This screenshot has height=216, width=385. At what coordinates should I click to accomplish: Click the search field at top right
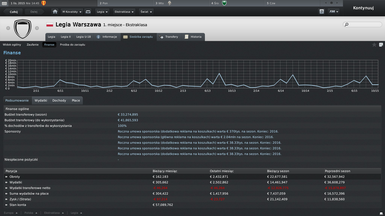[362, 24]
